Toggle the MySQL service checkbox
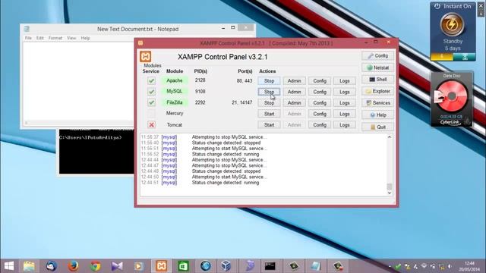The height and width of the screenshot is (273, 486). [151, 92]
